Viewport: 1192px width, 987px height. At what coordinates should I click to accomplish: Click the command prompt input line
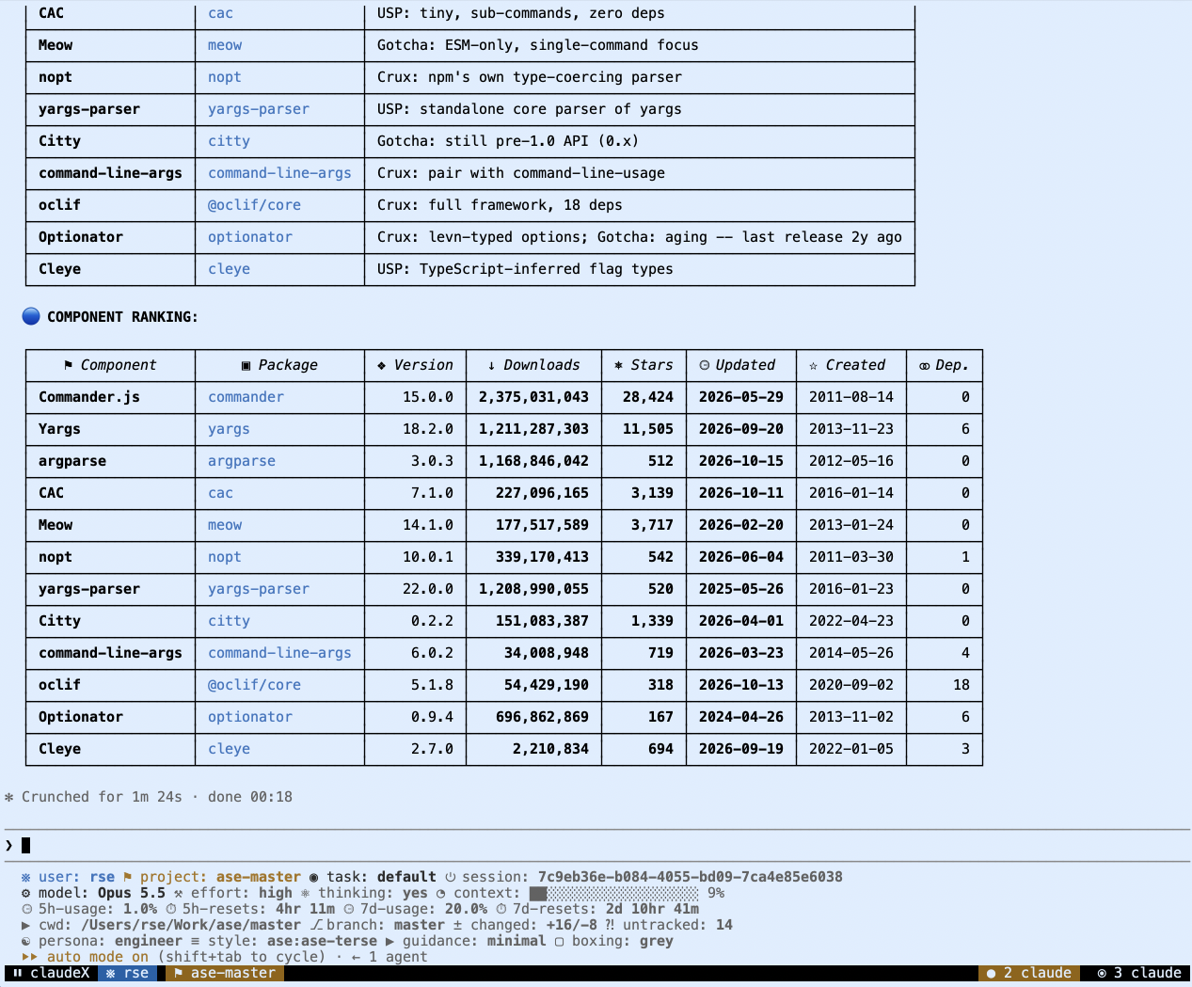[596, 845]
